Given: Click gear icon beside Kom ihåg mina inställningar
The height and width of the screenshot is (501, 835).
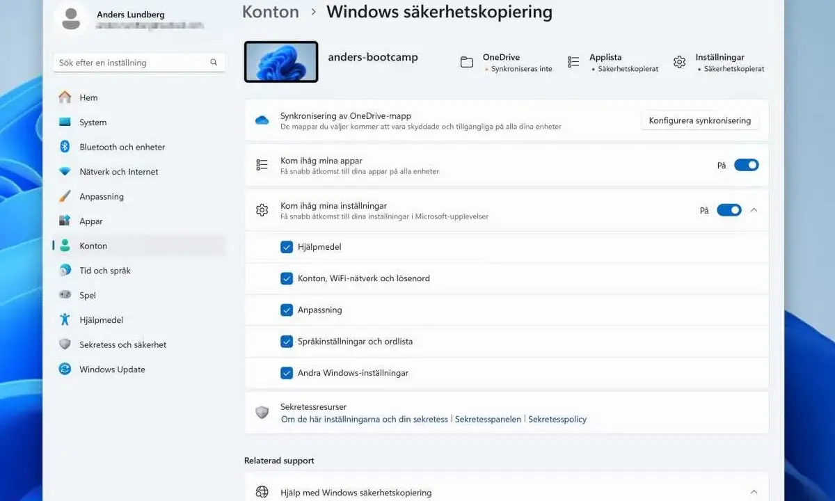Looking at the screenshot, I should click(262, 210).
